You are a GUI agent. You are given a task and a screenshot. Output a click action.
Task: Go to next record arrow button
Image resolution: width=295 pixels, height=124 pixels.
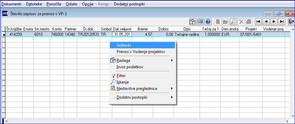pos(274,22)
